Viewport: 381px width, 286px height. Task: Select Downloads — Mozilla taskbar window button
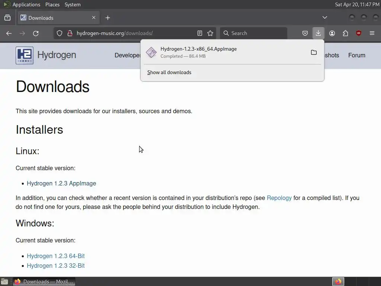pyautogui.click(x=44, y=282)
